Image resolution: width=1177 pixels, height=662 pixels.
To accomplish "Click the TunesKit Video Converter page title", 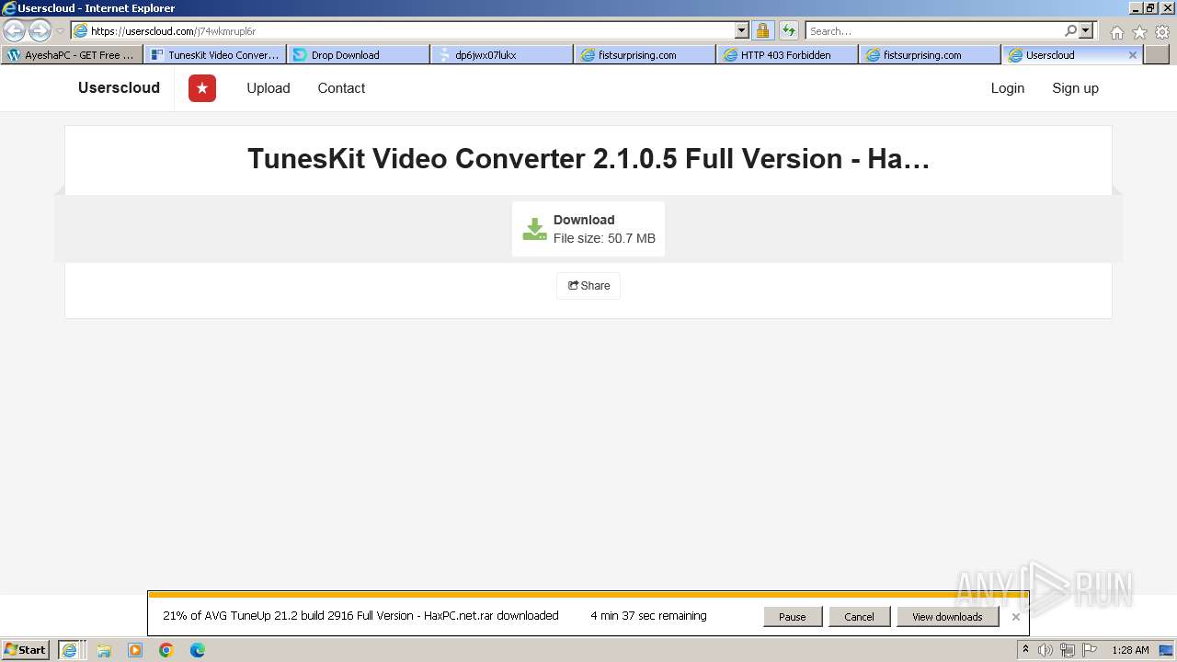I will (x=588, y=159).
